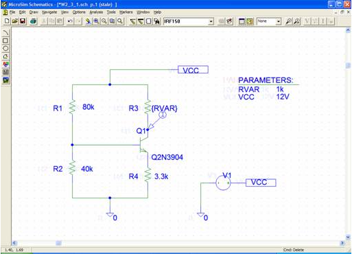Click the Zoom Out magnifier icon
Screen dimensions: 352x254
point(104,21)
